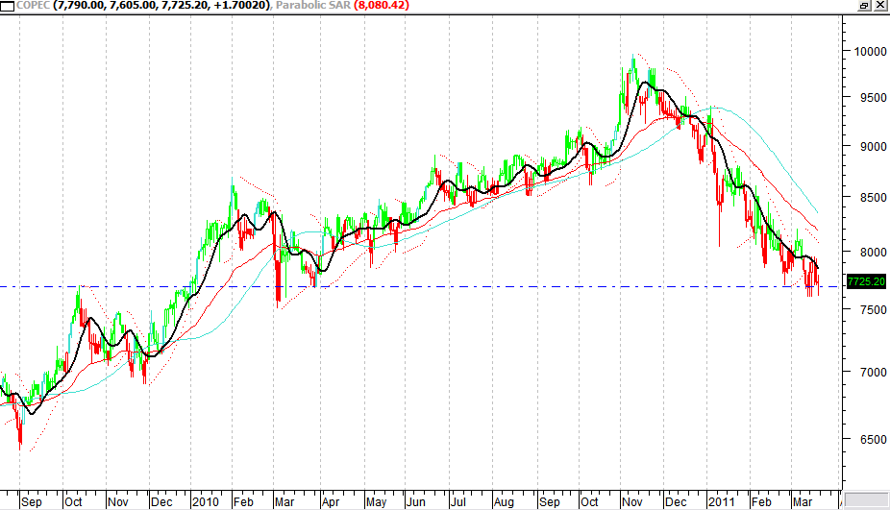The height and width of the screenshot is (510, 890).
Task: Click the Aug month label
Action: click(503, 502)
